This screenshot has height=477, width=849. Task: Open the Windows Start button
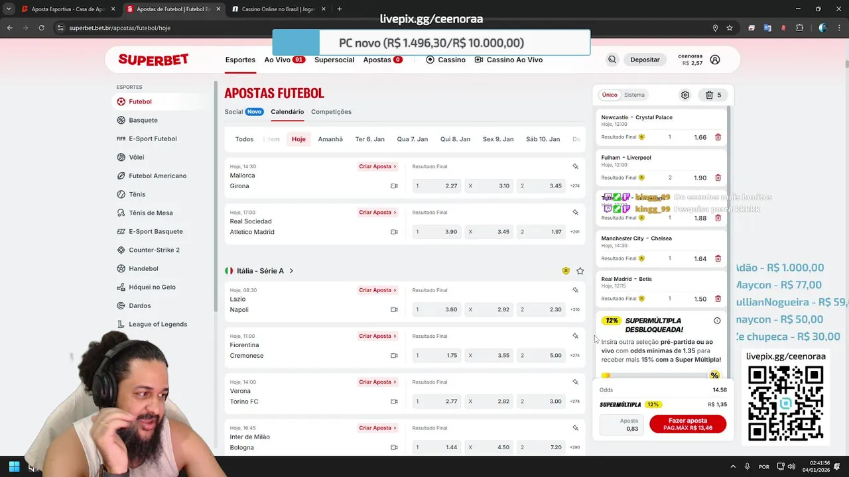(14, 466)
